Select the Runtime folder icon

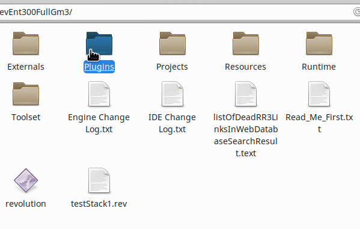tap(319, 43)
